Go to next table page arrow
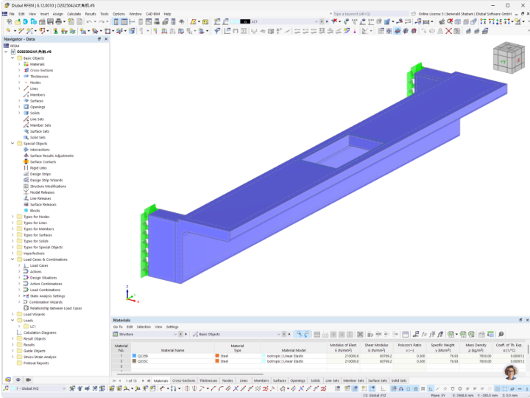 tap(143, 381)
